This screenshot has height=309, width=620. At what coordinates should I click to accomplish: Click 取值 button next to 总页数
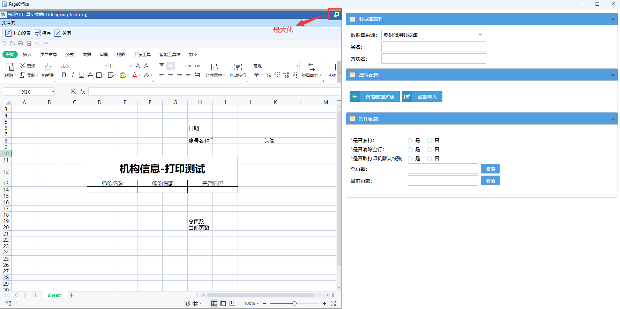(490, 169)
